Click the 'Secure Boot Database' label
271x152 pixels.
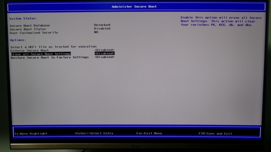pos(29,26)
